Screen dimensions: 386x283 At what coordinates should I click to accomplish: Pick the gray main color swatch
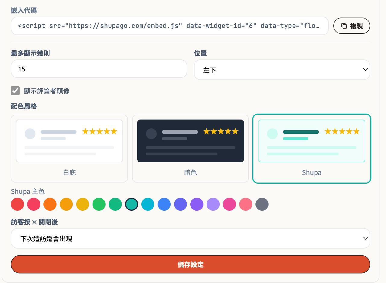[x=262, y=204]
